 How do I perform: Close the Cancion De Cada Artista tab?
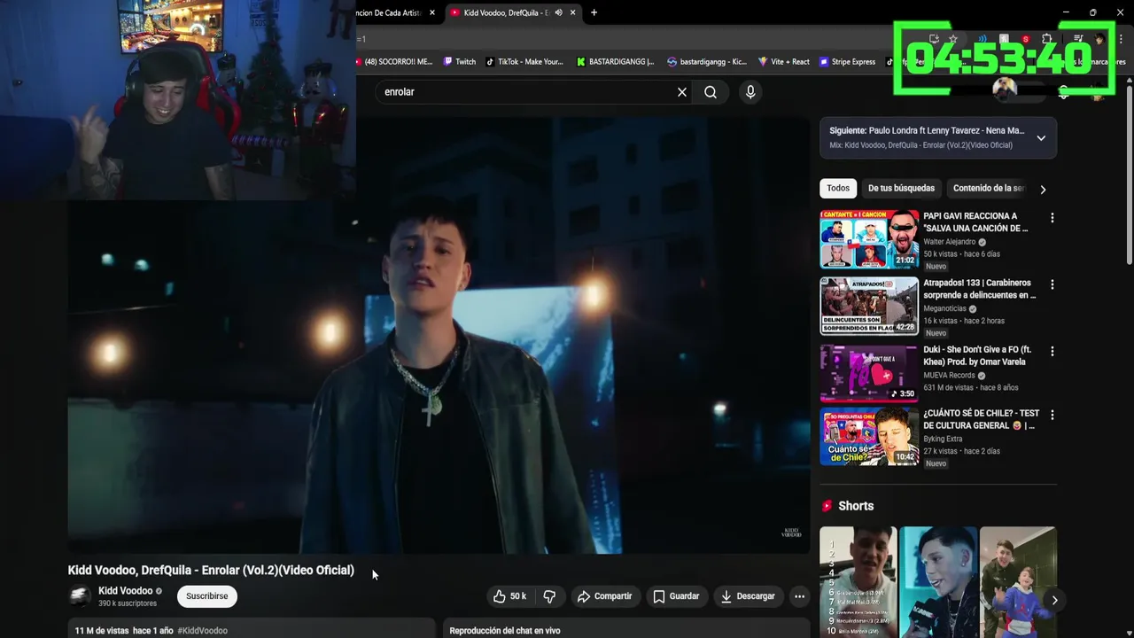tap(432, 12)
